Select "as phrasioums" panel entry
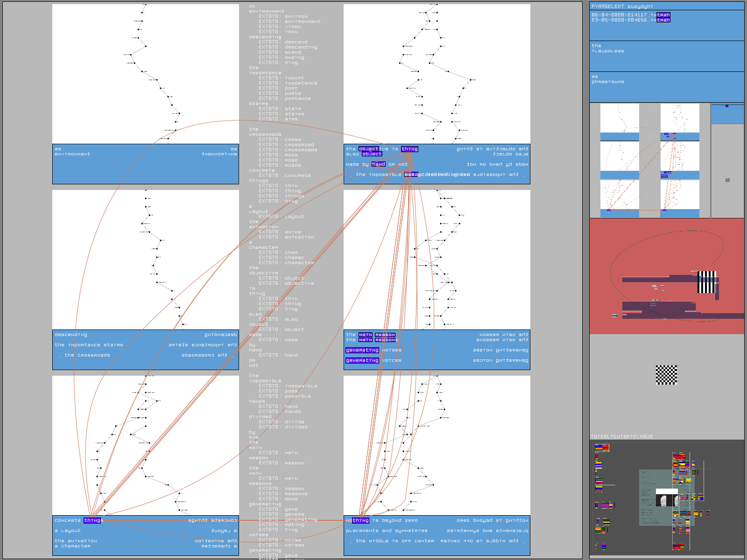This screenshot has width=747, height=560. [607, 79]
